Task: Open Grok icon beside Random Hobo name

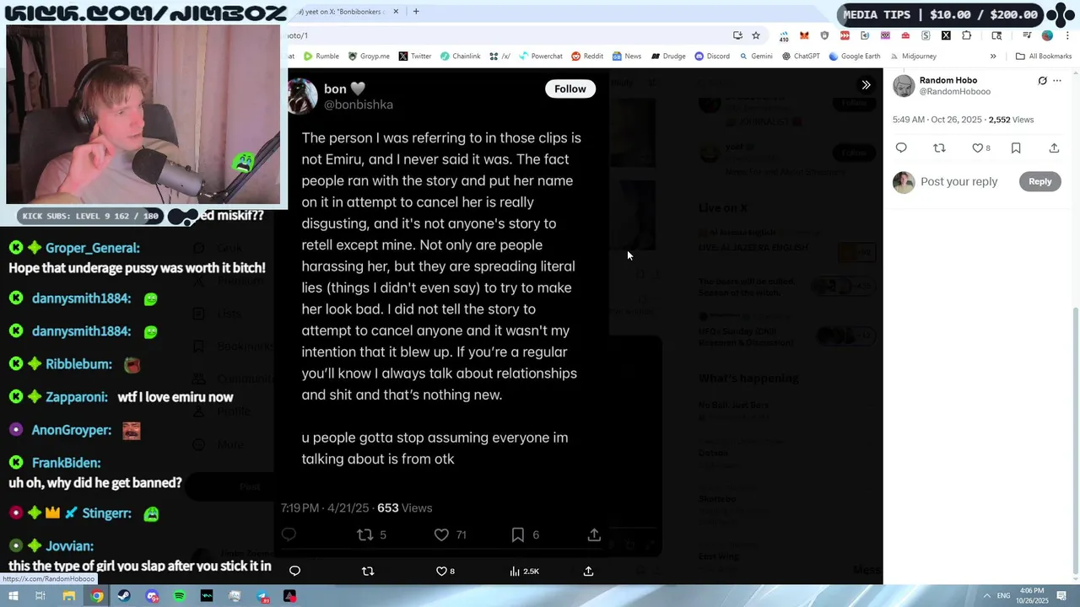Action: coord(1042,81)
